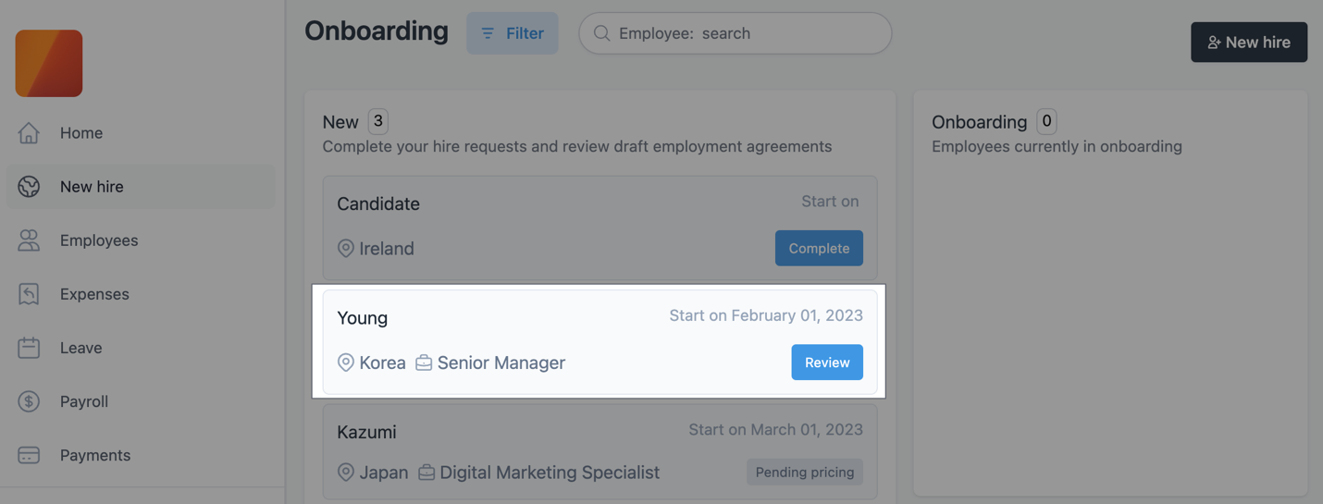Click the Payments card icon

pos(29,455)
